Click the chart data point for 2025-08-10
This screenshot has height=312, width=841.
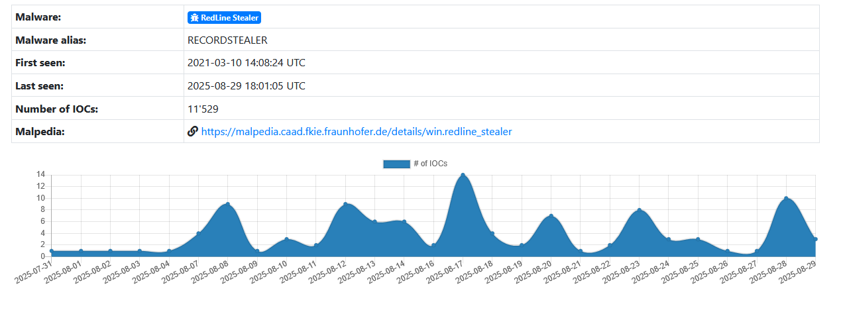click(x=286, y=239)
